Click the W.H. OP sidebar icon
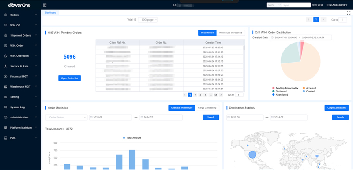The height and width of the screenshot is (170, 353). tap(6, 25)
